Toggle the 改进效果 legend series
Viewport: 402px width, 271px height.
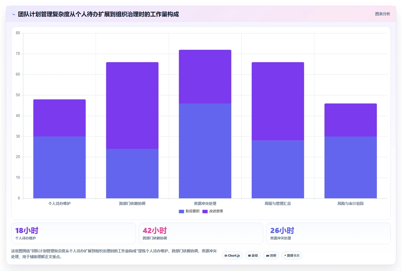[213, 211]
